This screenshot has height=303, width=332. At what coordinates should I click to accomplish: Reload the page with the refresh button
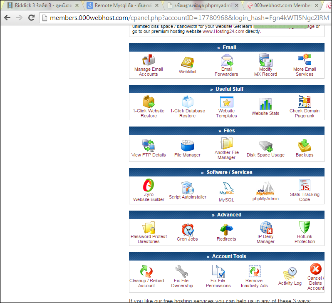[32, 17]
